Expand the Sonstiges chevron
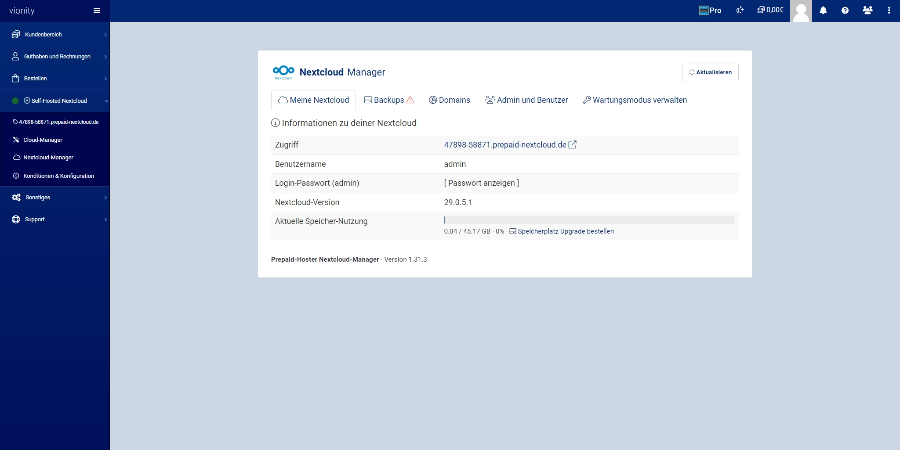The width and height of the screenshot is (900, 450). pos(105,198)
